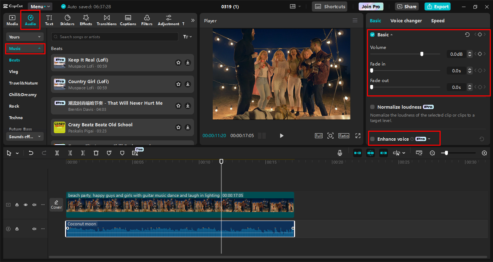493x262 pixels.
Task: Click the split clip tool in timeline toolbar
Action: pyautogui.click(x=57, y=153)
